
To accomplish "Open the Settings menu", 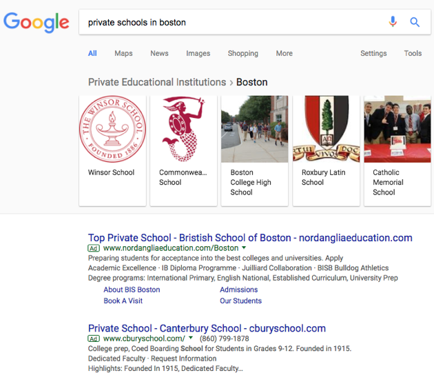I will tap(373, 53).
